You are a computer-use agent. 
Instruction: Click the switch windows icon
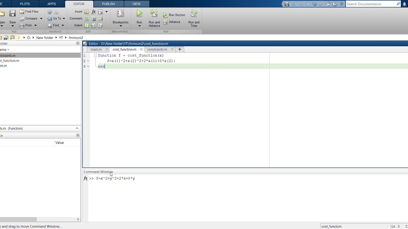(328, 4)
